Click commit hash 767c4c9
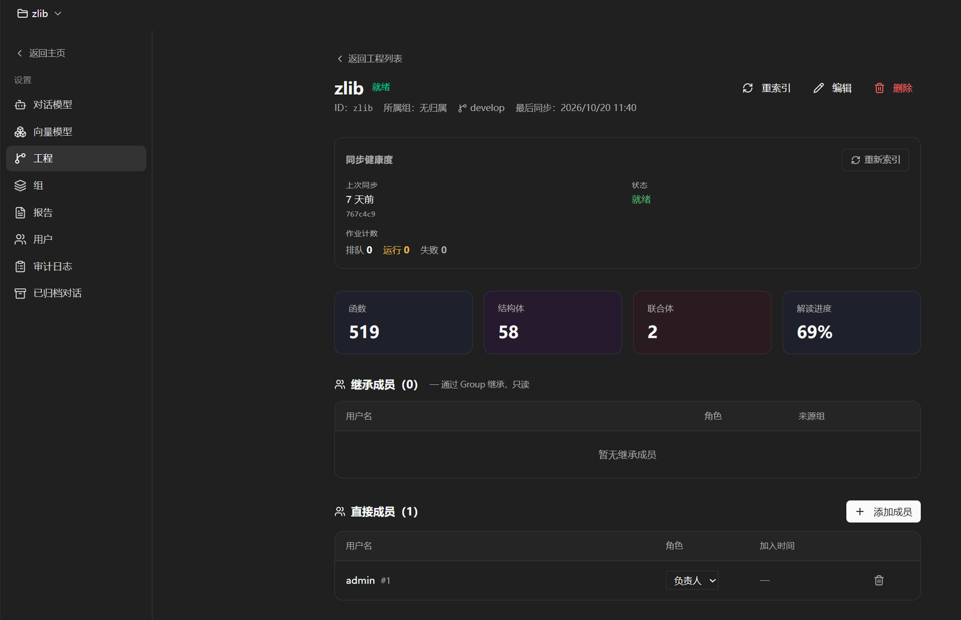The image size is (961, 620). click(x=360, y=214)
